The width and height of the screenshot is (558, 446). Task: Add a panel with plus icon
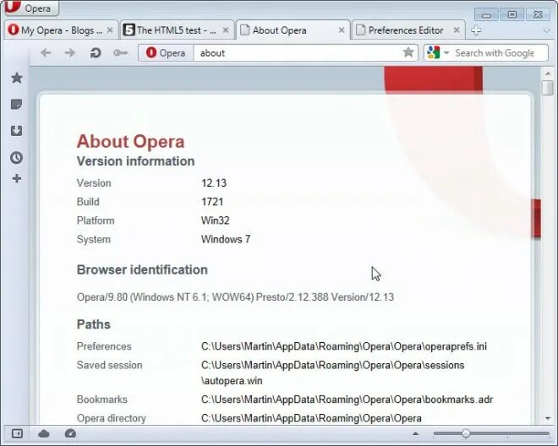(x=17, y=178)
